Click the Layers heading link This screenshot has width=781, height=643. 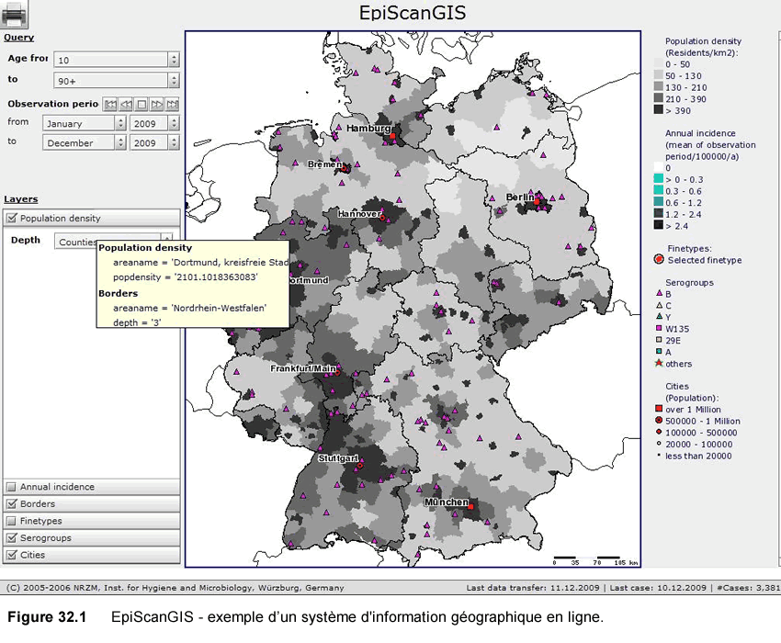pos(21,199)
